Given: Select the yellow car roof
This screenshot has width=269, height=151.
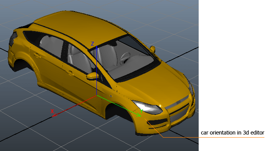Looking at the screenshot, I should [x=81, y=27].
